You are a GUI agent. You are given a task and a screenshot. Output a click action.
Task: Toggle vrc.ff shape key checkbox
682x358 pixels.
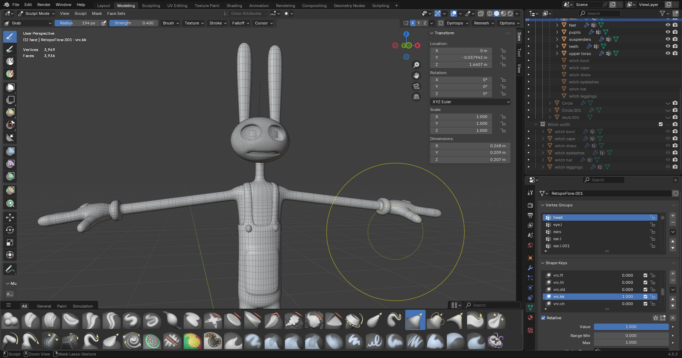point(645,275)
